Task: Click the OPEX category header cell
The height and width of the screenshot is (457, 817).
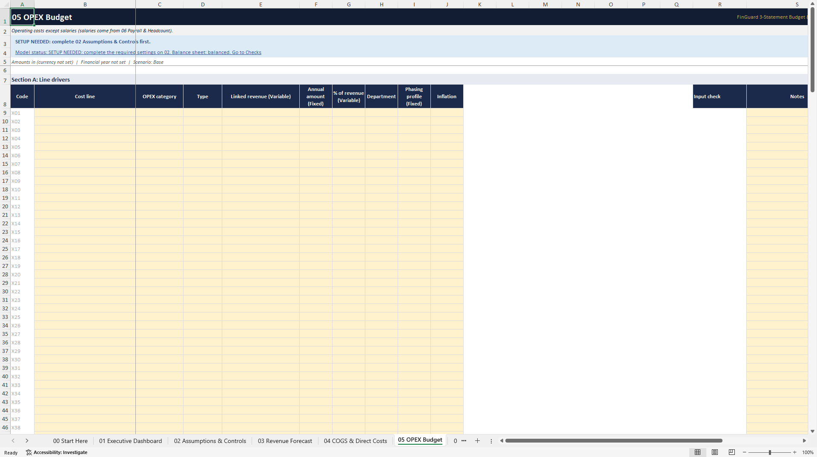Action: pyautogui.click(x=159, y=97)
